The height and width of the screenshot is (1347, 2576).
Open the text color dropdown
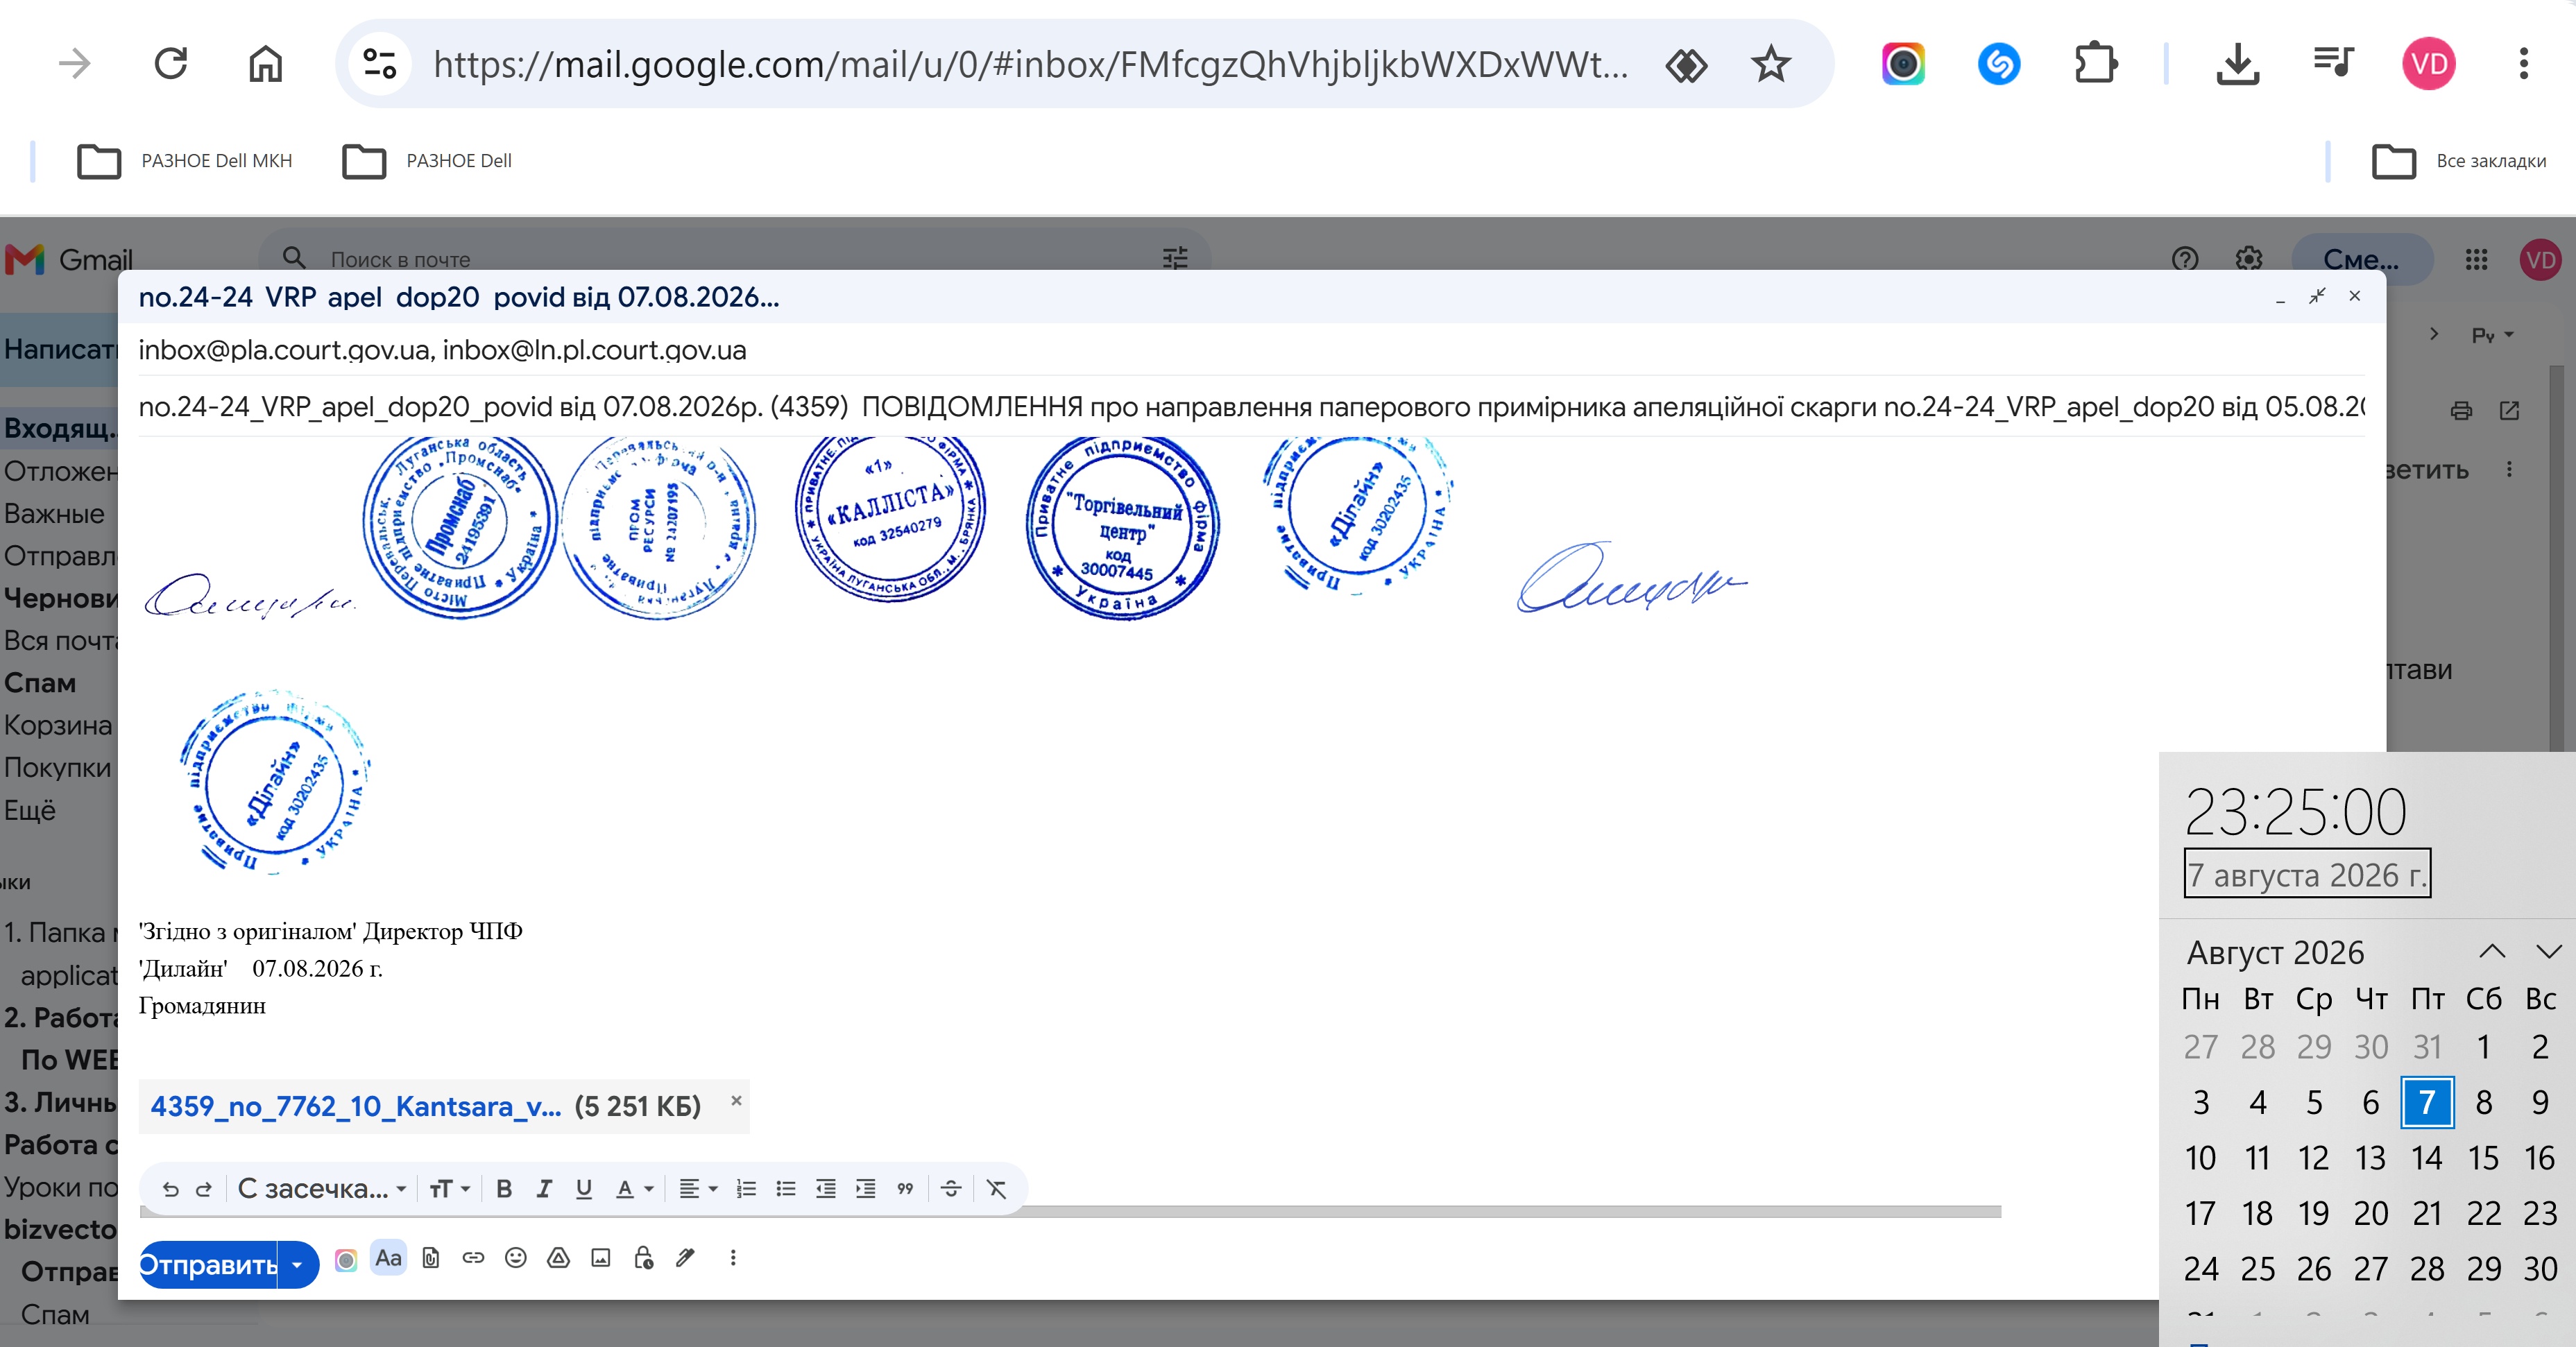click(x=634, y=1189)
